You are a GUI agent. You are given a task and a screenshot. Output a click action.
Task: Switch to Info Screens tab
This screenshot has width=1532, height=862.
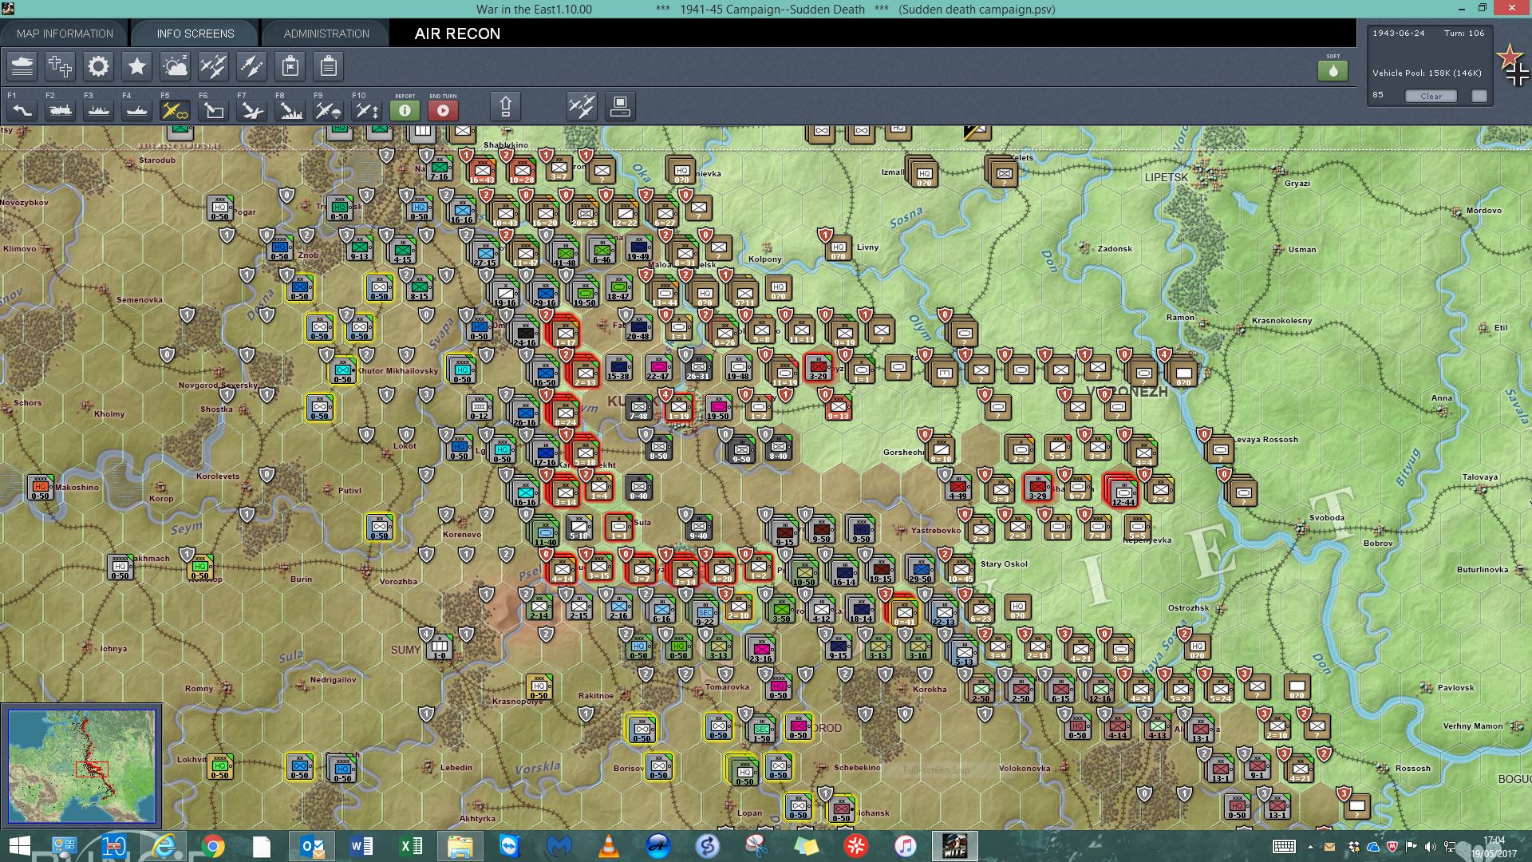point(195,34)
